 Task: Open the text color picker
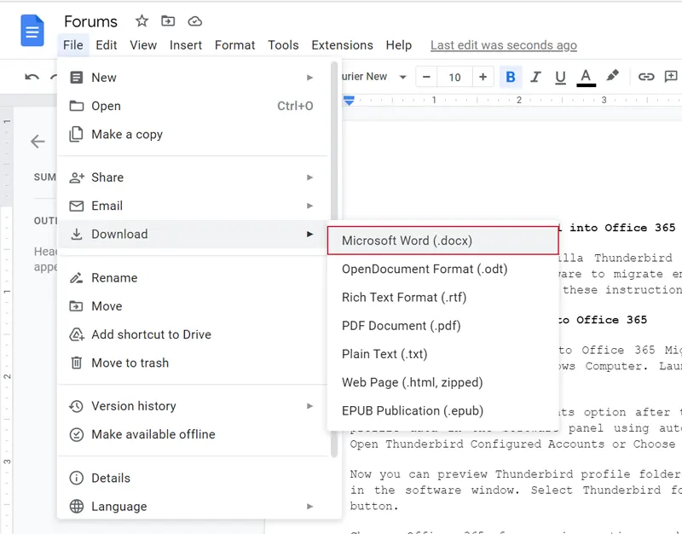click(586, 77)
